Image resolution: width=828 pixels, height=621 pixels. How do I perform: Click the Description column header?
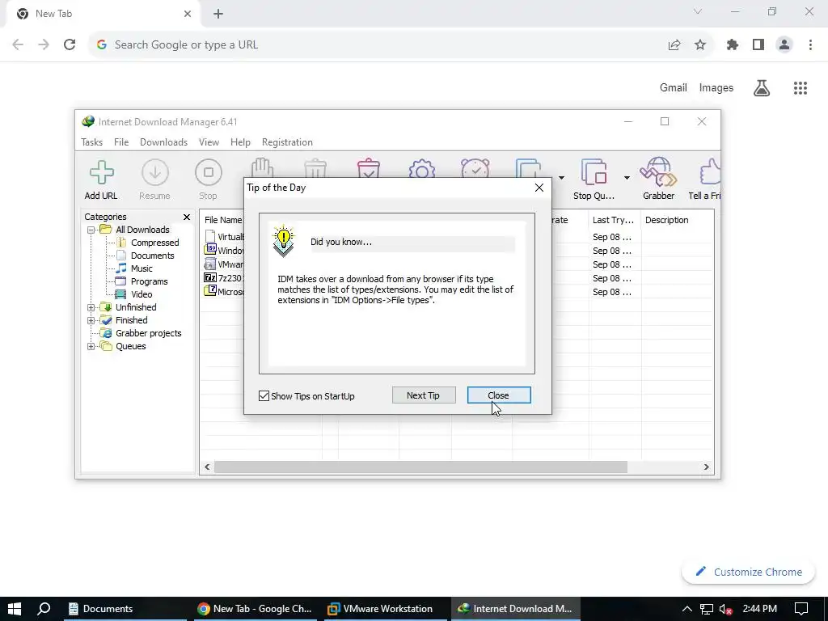(x=678, y=220)
